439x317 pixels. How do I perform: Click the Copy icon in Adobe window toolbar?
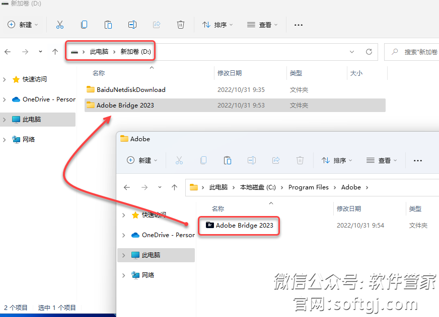[x=203, y=160]
